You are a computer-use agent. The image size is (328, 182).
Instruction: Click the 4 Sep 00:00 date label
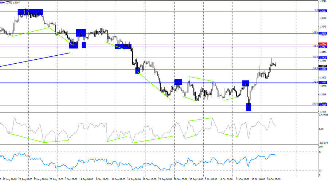pos(87,179)
